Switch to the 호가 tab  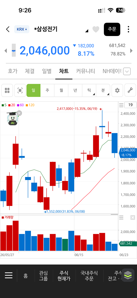point(13,71)
